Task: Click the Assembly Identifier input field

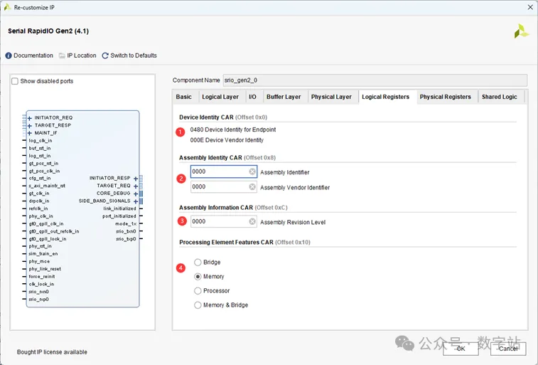Action: point(223,171)
